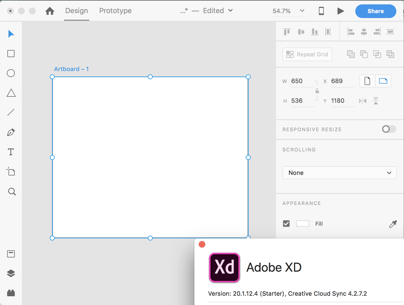
Task: Select the Pen tool
Action: pos(11,132)
